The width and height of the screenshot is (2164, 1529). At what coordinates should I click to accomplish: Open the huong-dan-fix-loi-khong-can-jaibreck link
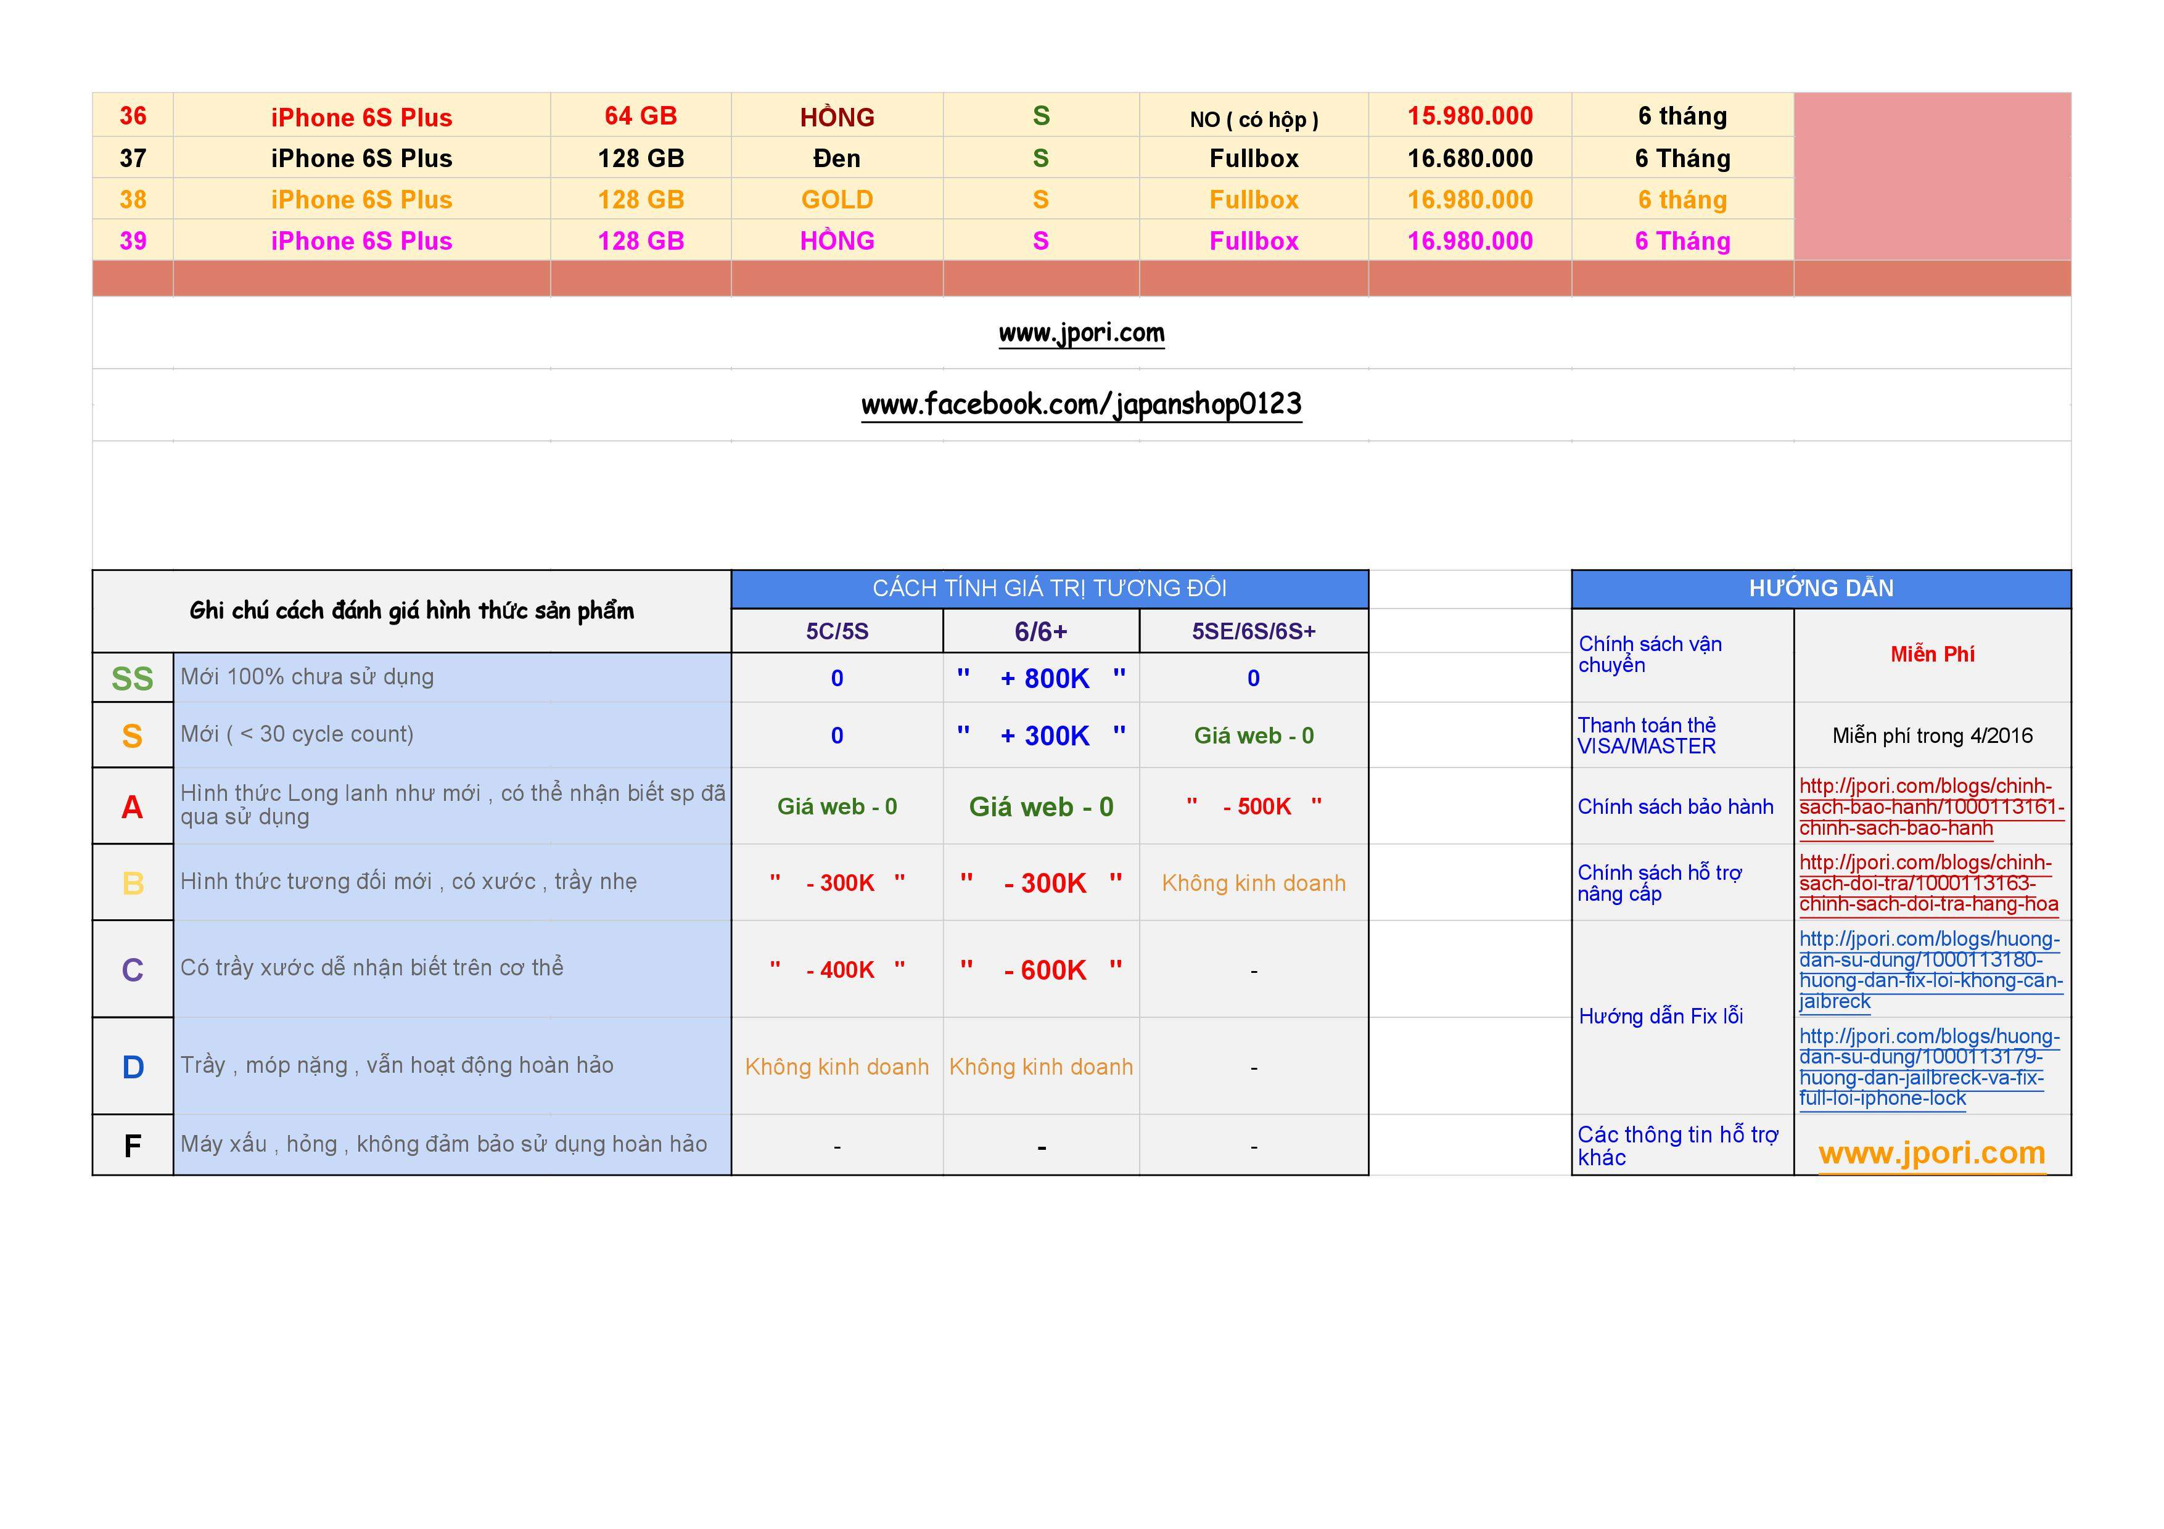[x=1930, y=970]
